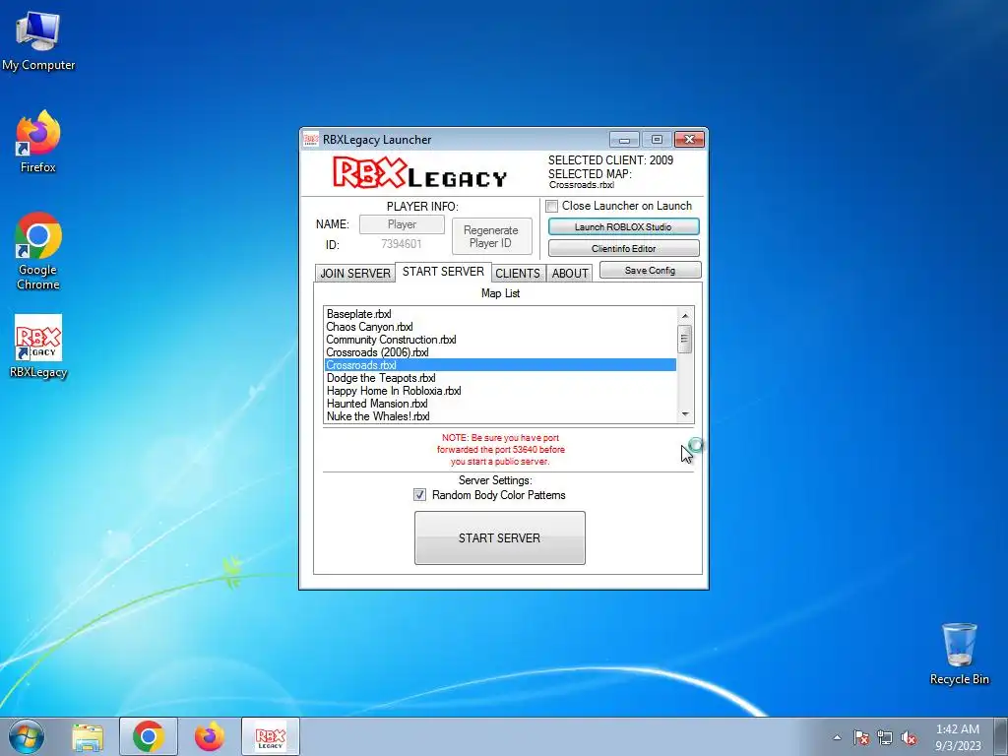Click the Save Config button
Viewport: 1008px width, 756px height.
tap(650, 270)
